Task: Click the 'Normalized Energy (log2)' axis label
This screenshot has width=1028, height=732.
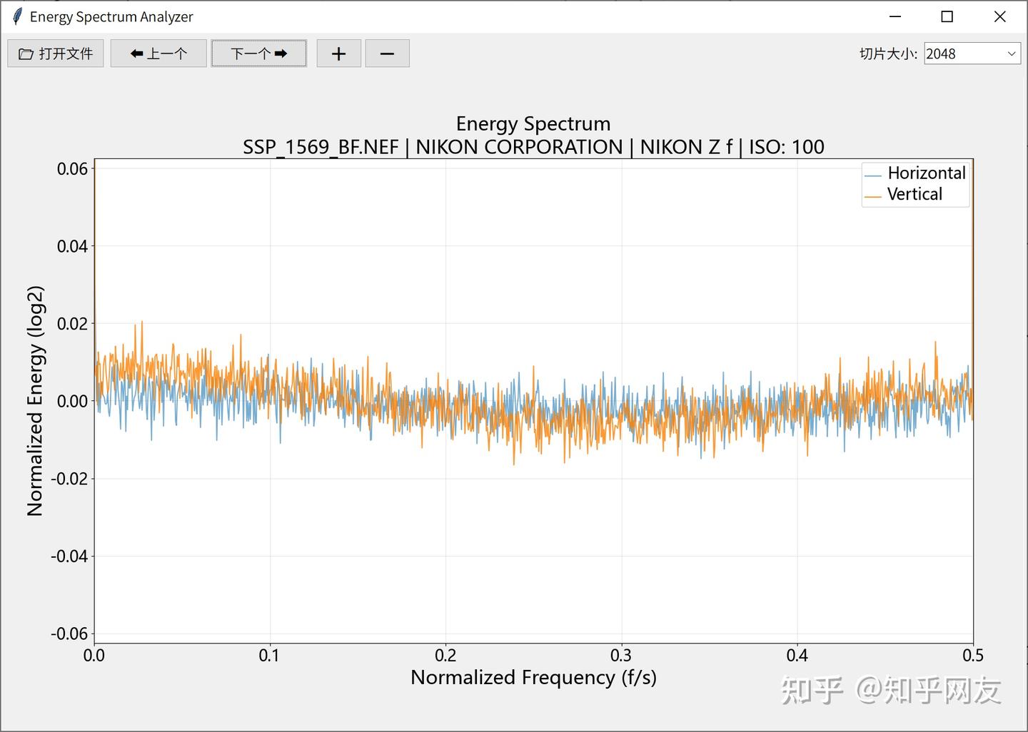Action: (x=35, y=401)
